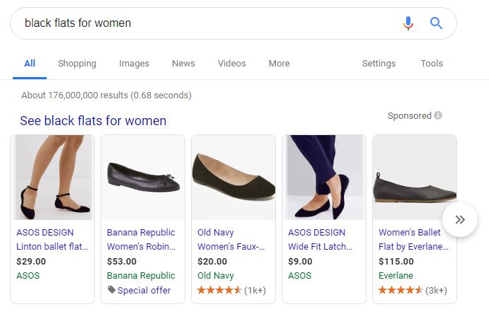Viewport: 489px width, 319px height.
Task: Select the All tab
Action: point(30,63)
